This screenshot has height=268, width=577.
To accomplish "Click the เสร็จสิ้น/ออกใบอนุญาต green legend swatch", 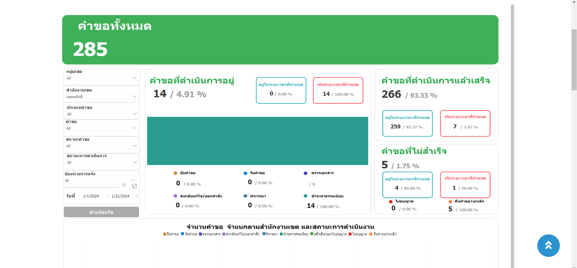I will (312, 234).
